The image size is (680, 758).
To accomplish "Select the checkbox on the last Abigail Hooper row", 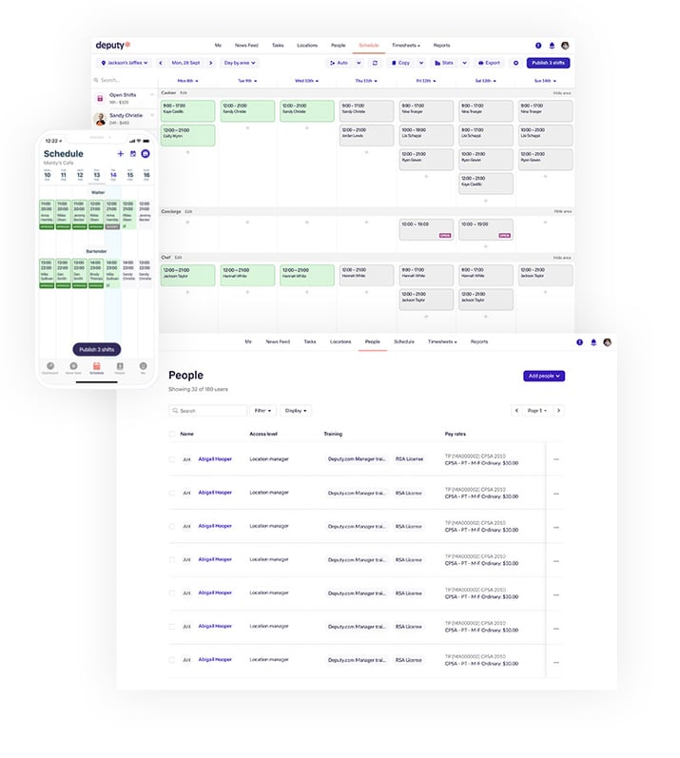I will [172, 660].
